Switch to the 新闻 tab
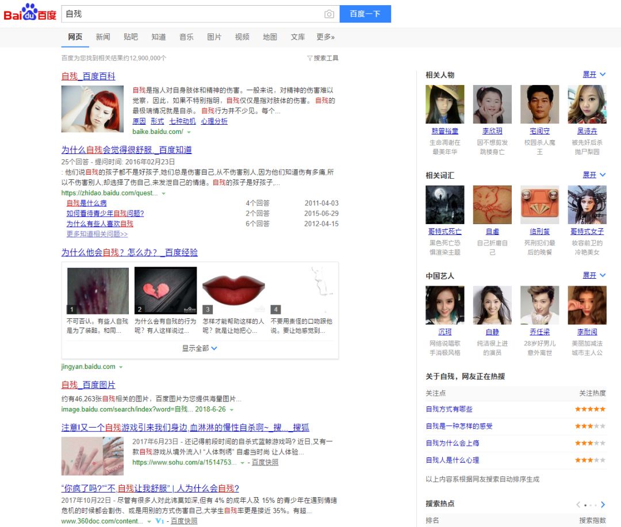 tap(103, 37)
